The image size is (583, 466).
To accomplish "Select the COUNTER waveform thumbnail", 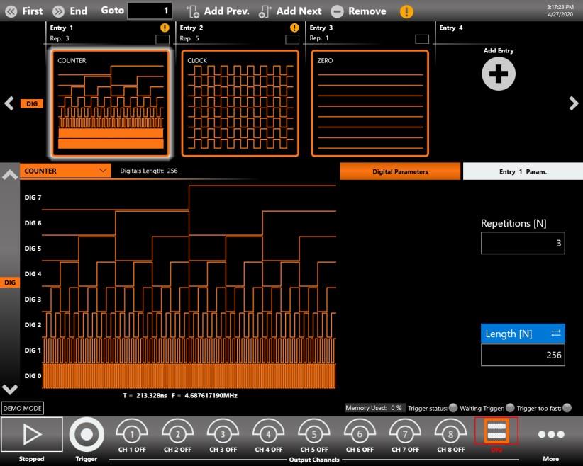I will (x=111, y=103).
